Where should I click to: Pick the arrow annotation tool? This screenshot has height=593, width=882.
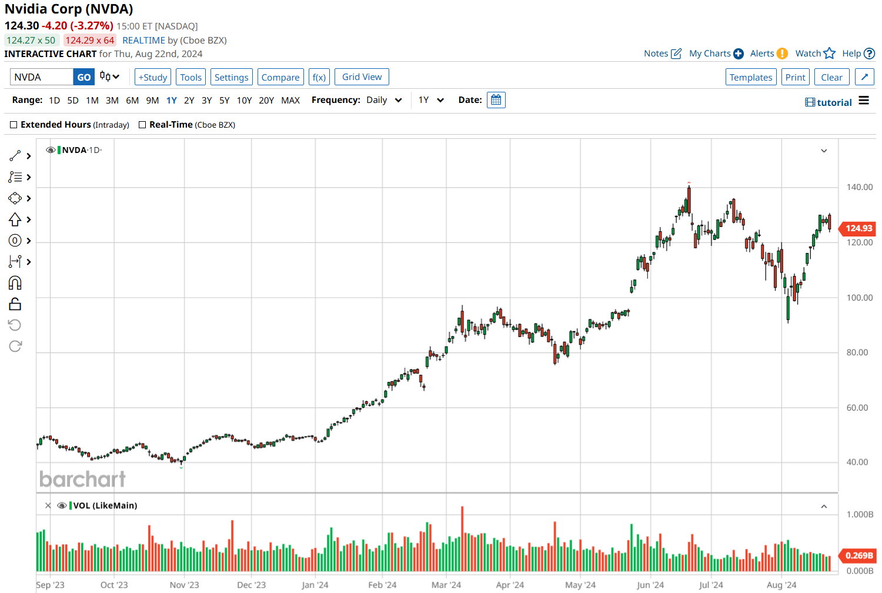click(15, 219)
